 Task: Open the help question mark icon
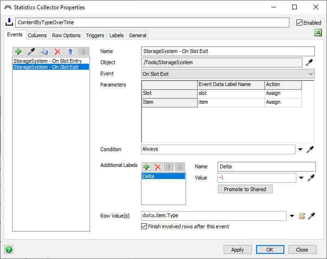pyautogui.click(x=8, y=249)
